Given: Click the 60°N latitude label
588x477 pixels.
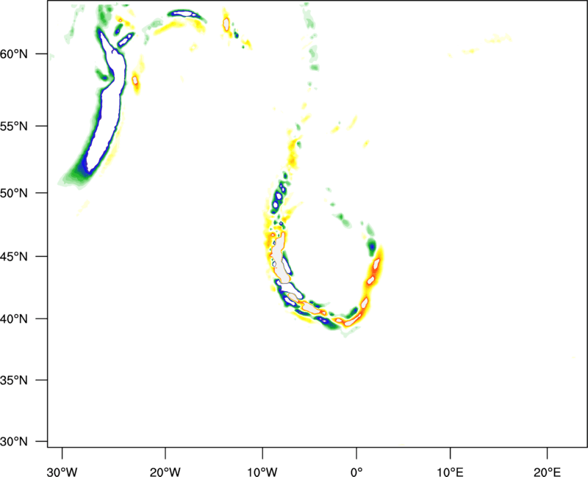Looking at the screenshot, I should [14, 54].
